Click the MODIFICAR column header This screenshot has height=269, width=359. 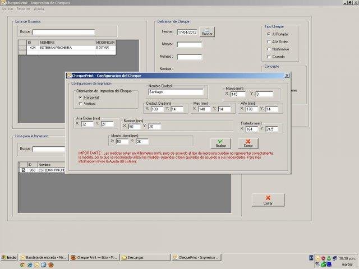105,43
